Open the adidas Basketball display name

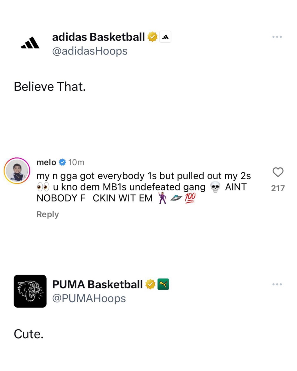pyautogui.click(x=98, y=37)
